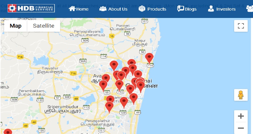Open the Home menu item

tap(78, 9)
